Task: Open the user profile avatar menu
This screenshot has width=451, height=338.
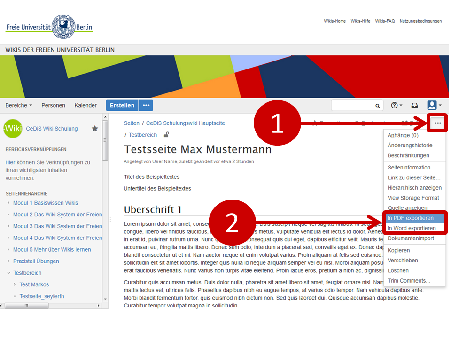Action: pos(434,105)
